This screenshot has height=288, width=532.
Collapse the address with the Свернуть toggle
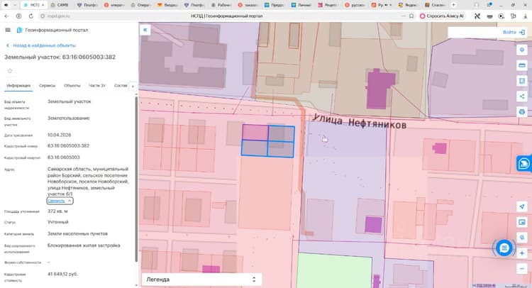pyautogui.click(x=60, y=201)
